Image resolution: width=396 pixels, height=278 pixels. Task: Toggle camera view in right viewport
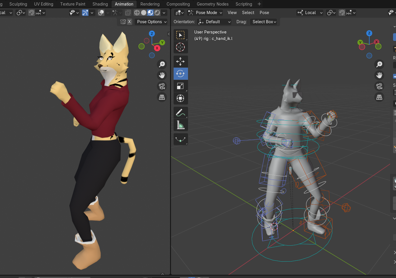point(379,86)
